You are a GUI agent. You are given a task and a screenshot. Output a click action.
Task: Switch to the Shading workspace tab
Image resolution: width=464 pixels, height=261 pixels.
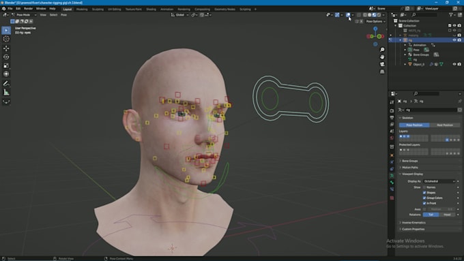coord(151,9)
